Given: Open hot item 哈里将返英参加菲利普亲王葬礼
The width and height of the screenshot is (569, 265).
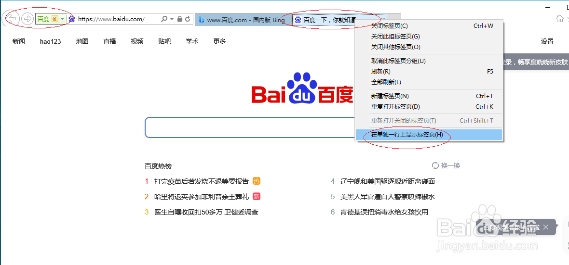Looking at the screenshot, I should pyautogui.click(x=202, y=197).
